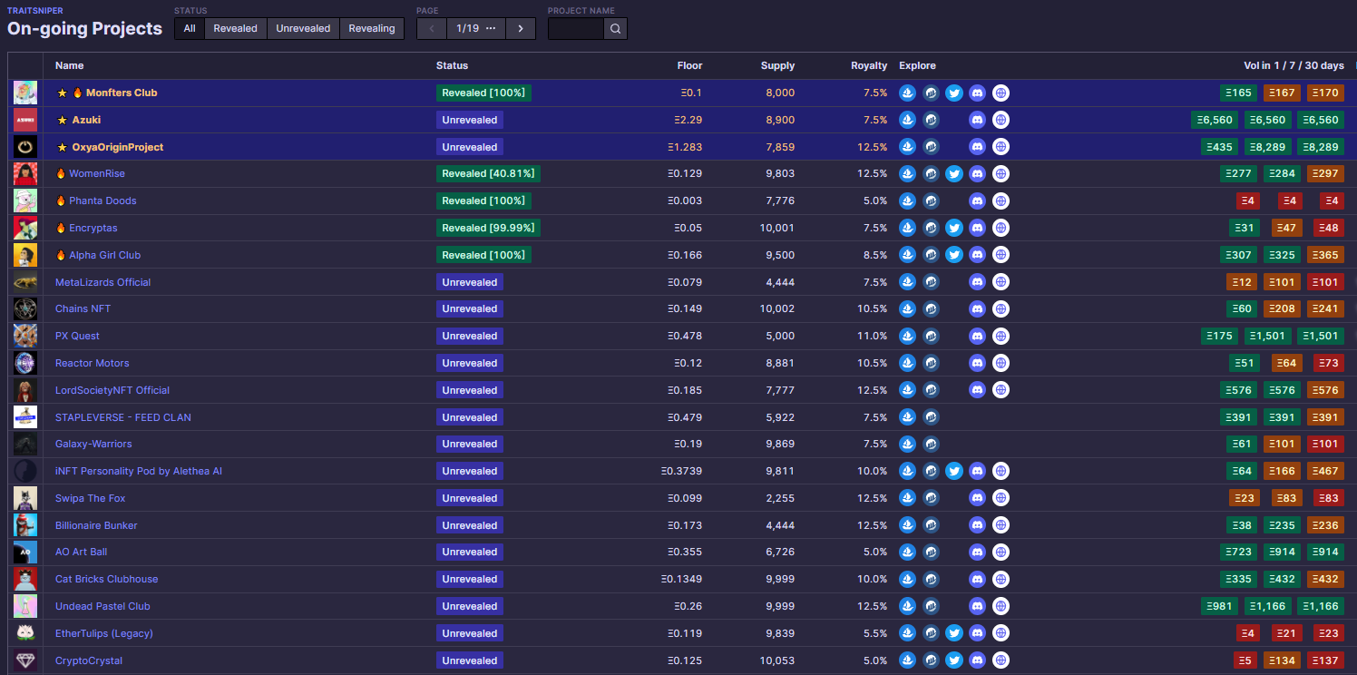1357x675 pixels.
Task: Click the Azuki project thumbnail
Action: coord(25,120)
